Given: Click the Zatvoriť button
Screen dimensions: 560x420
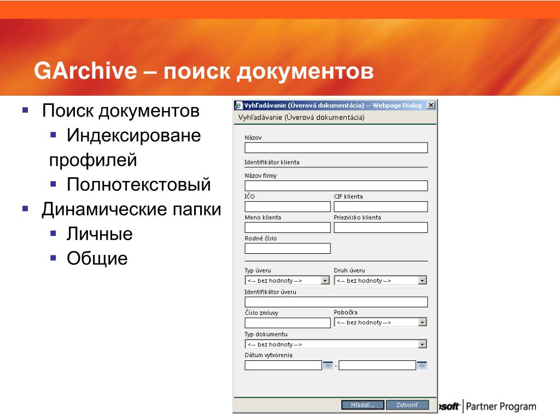Looking at the screenshot, I should [407, 405].
